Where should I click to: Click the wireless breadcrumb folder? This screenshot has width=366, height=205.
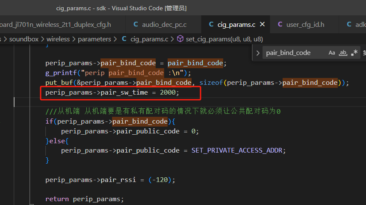58,39
